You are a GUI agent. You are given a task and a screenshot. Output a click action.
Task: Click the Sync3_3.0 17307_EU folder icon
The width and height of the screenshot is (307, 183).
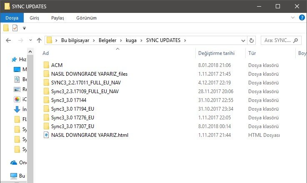pyautogui.click(x=46, y=126)
